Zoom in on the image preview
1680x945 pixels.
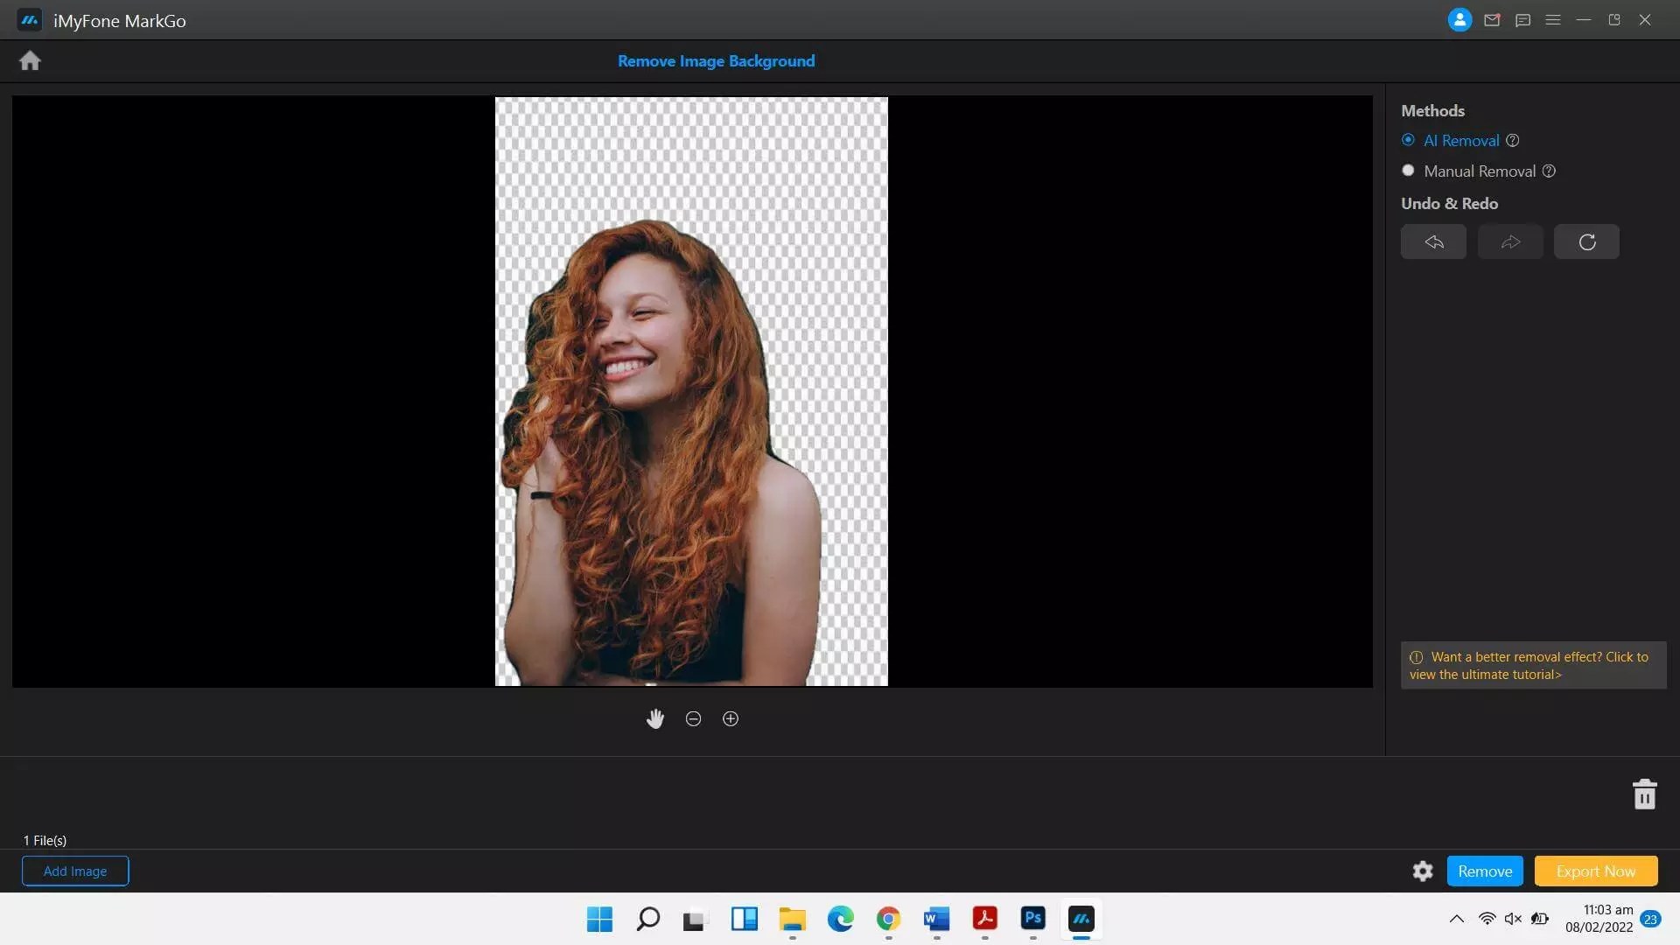point(731,718)
